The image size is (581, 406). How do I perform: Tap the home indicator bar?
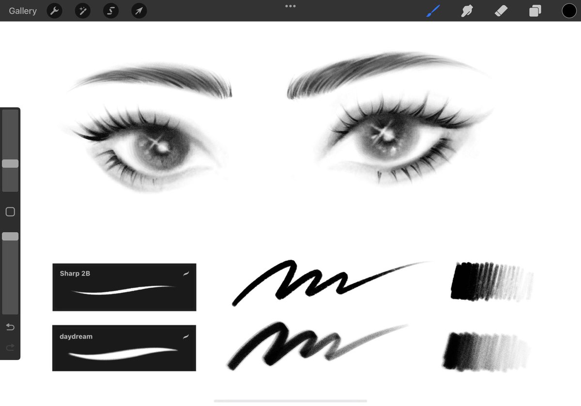coord(290,401)
